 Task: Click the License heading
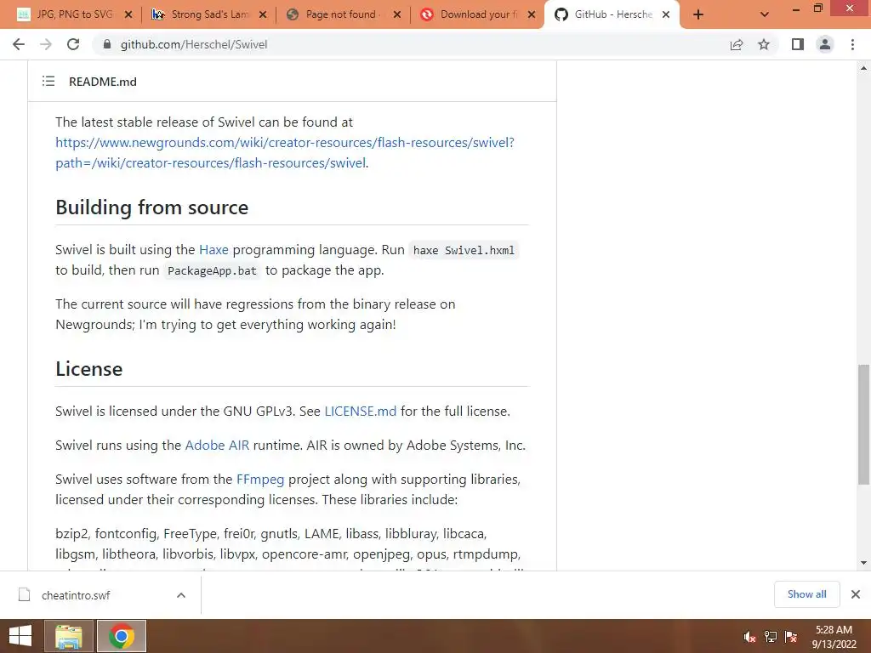[x=88, y=369]
